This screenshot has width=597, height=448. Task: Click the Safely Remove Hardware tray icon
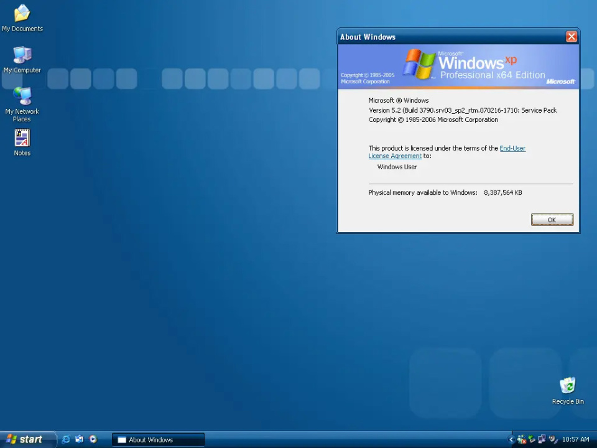[x=532, y=440]
